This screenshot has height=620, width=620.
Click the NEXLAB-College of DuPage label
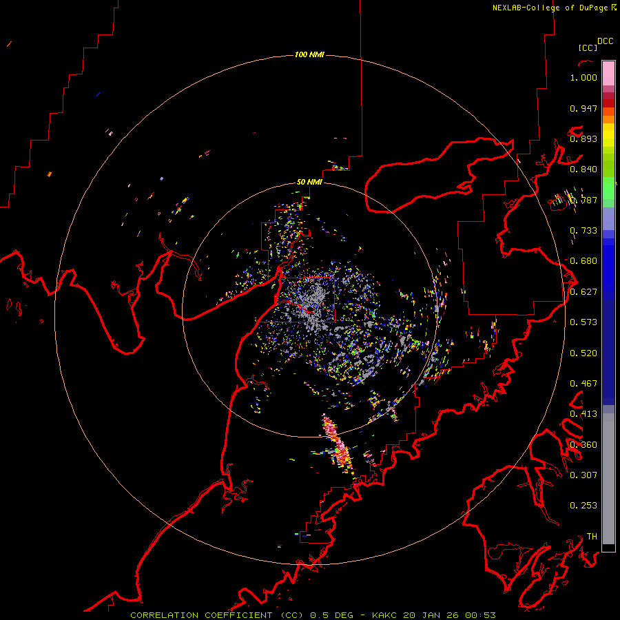(550, 8)
